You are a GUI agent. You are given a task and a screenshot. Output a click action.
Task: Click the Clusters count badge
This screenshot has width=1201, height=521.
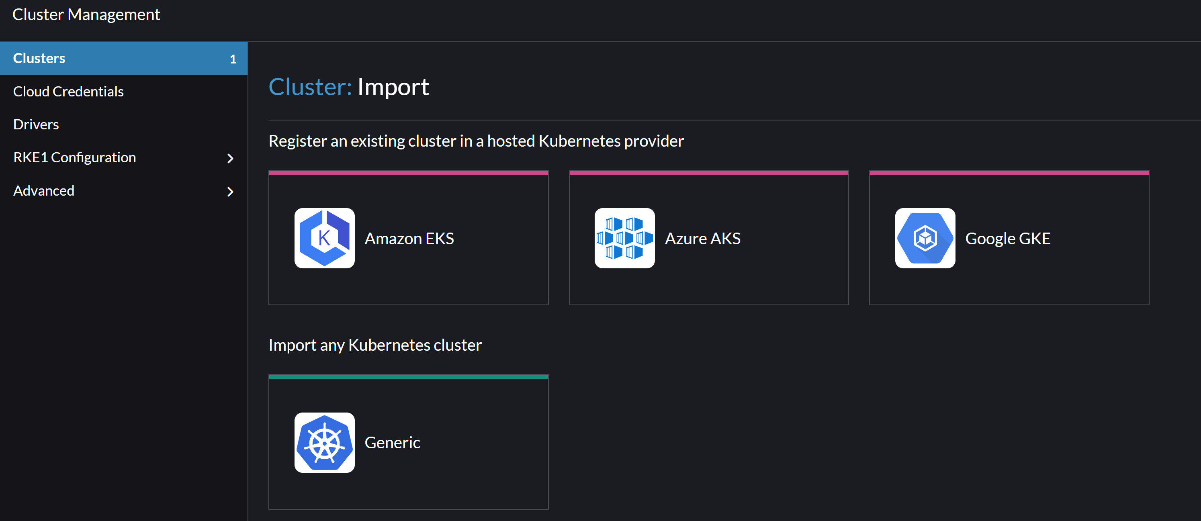[233, 59]
